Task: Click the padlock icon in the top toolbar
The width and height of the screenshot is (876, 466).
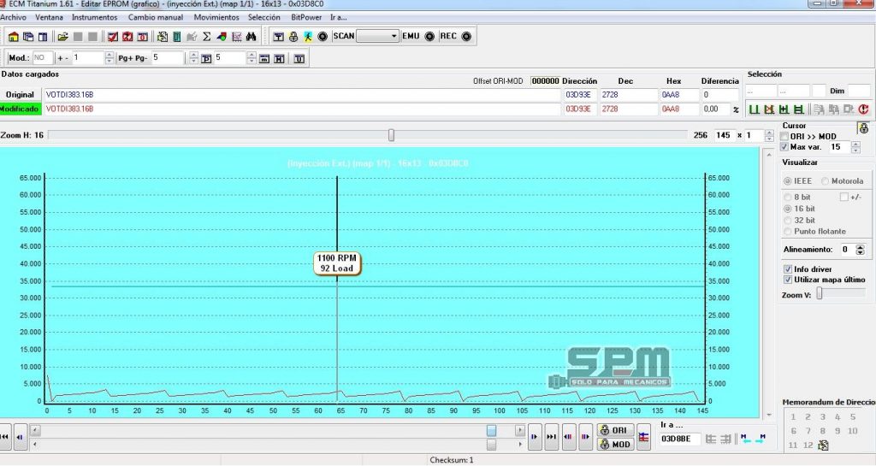Action: (x=293, y=36)
